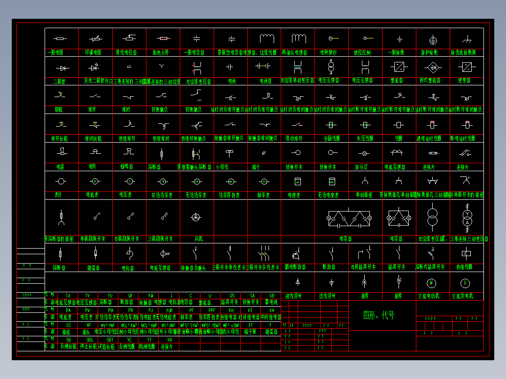This screenshot has width=506, height=379.
Task: Click the TA code cell in table
Action: [68, 296]
